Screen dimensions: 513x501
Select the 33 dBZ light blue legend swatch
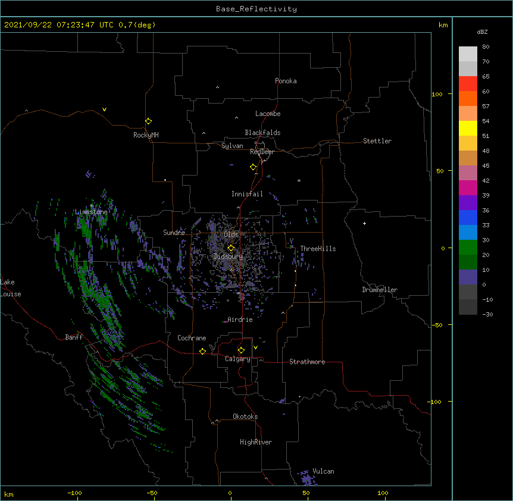[x=468, y=232]
